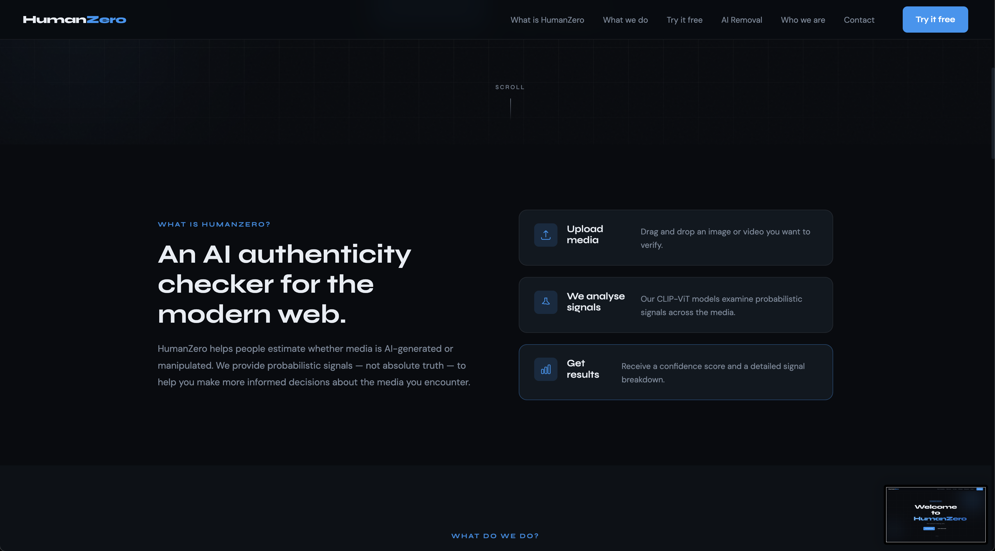Screen dimensions: 995x551
Task: Select the Get results card
Action: 675,372
